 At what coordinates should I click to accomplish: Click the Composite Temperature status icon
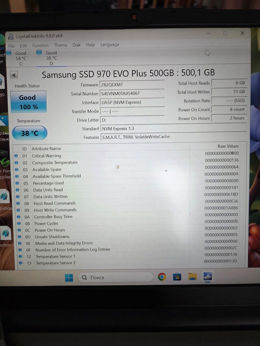[x=16, y=162]
